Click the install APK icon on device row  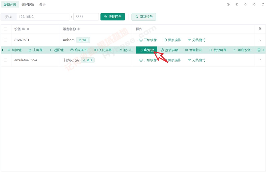point(259,50)
